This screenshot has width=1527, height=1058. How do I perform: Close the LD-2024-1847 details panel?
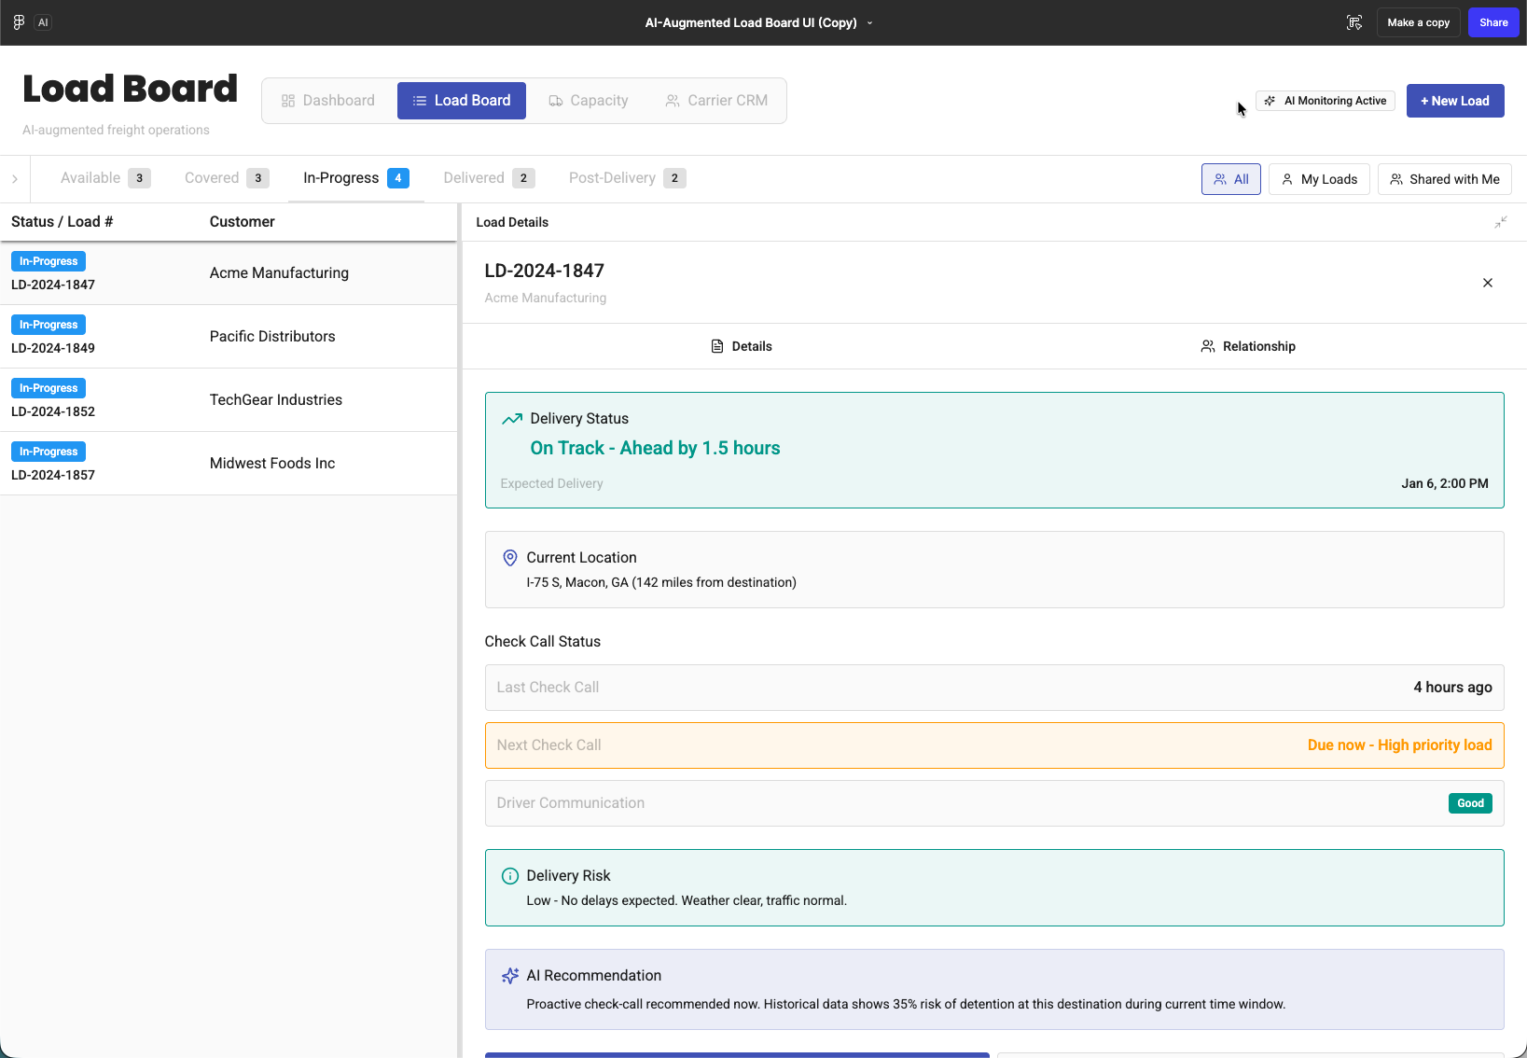1487,283
